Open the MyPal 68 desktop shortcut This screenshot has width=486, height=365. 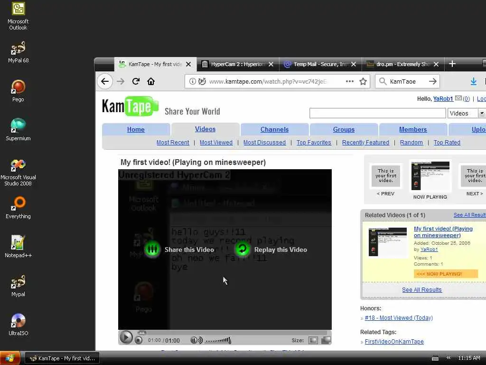tap(18, 52)
